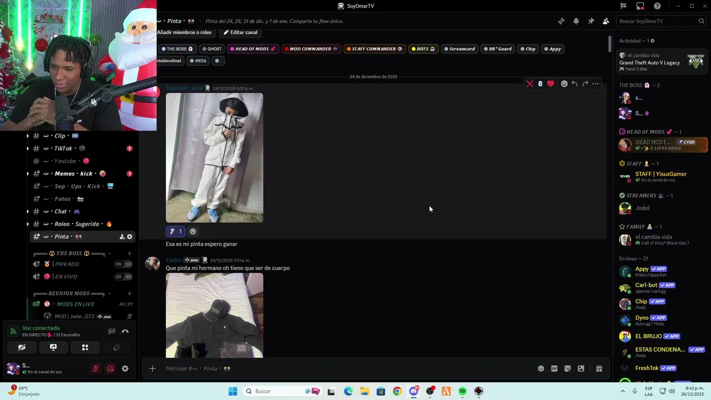This screenshot has width=711, height=400.
Task: Open emoji picker in message bar
Action: pyautogui.click(x=541, y=368)
